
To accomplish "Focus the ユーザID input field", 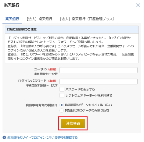I will point(99,70).
